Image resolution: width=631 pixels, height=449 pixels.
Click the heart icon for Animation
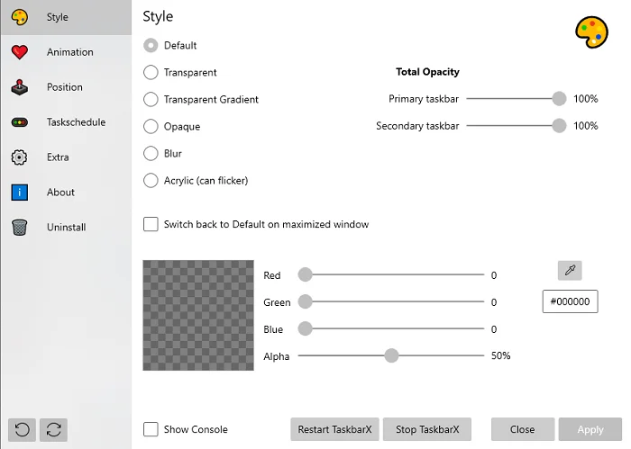tap(20, 52)
